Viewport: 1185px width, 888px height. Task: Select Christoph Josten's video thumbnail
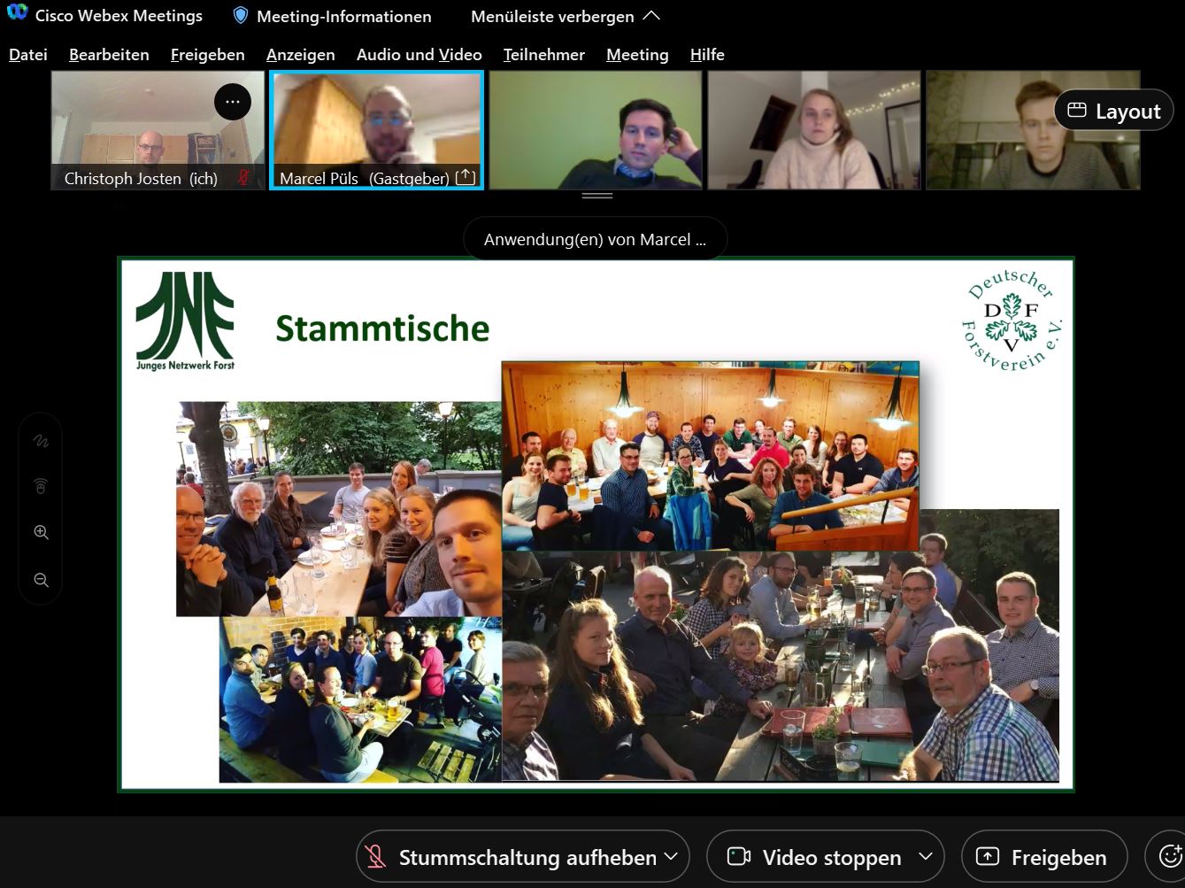click(x=158, y=130)
